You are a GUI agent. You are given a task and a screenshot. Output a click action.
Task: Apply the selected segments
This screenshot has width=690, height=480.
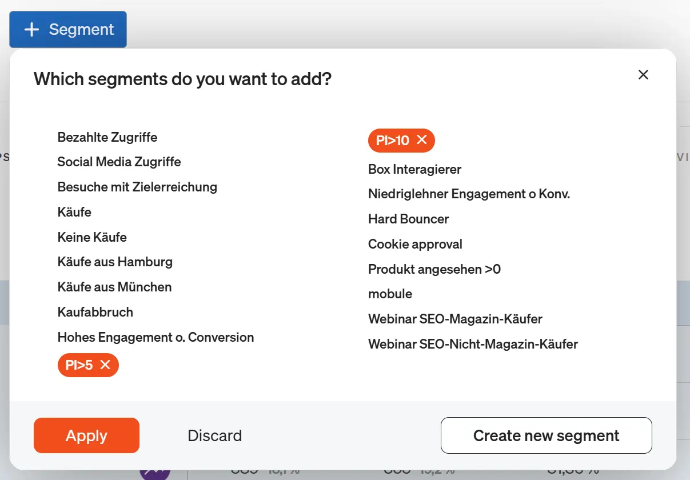pos(86,435)
